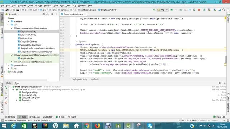This screenshot has width=230, height=129.
Task: Open the app run configuration dropdown
Action: [162, 10]
